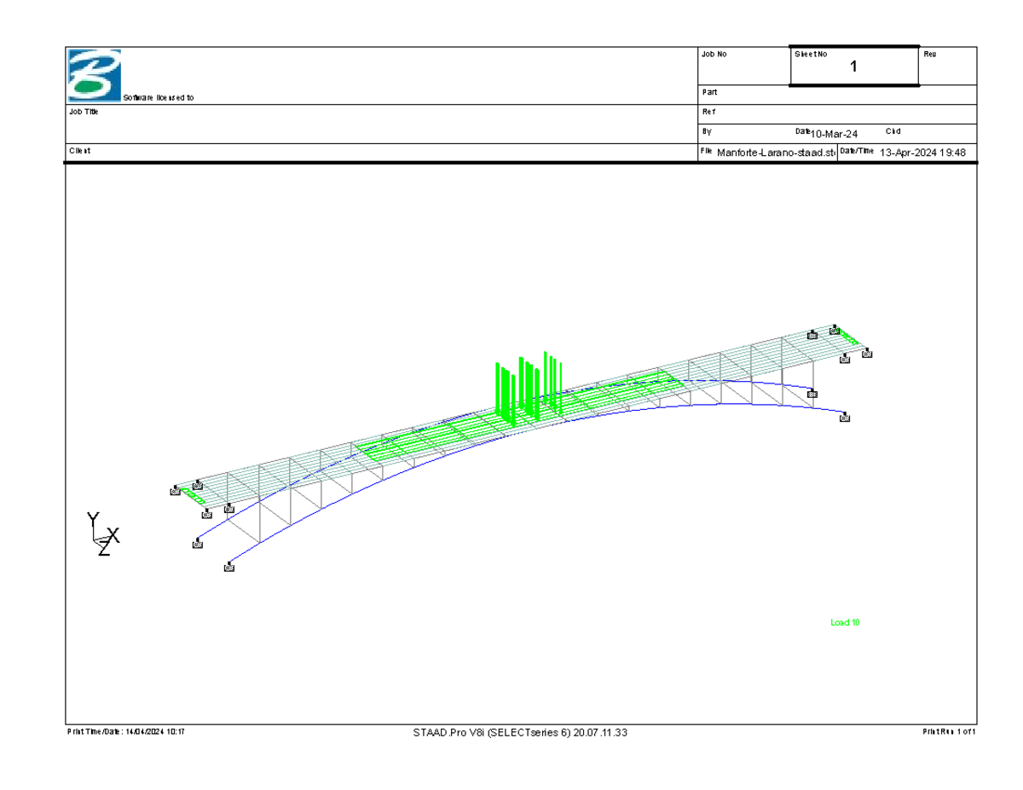Select the support icon at the top-right deck corner

(x=835, y=331)
